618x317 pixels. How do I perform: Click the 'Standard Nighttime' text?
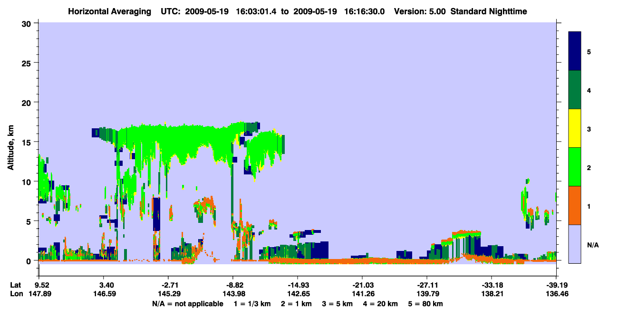click(489, 11)
